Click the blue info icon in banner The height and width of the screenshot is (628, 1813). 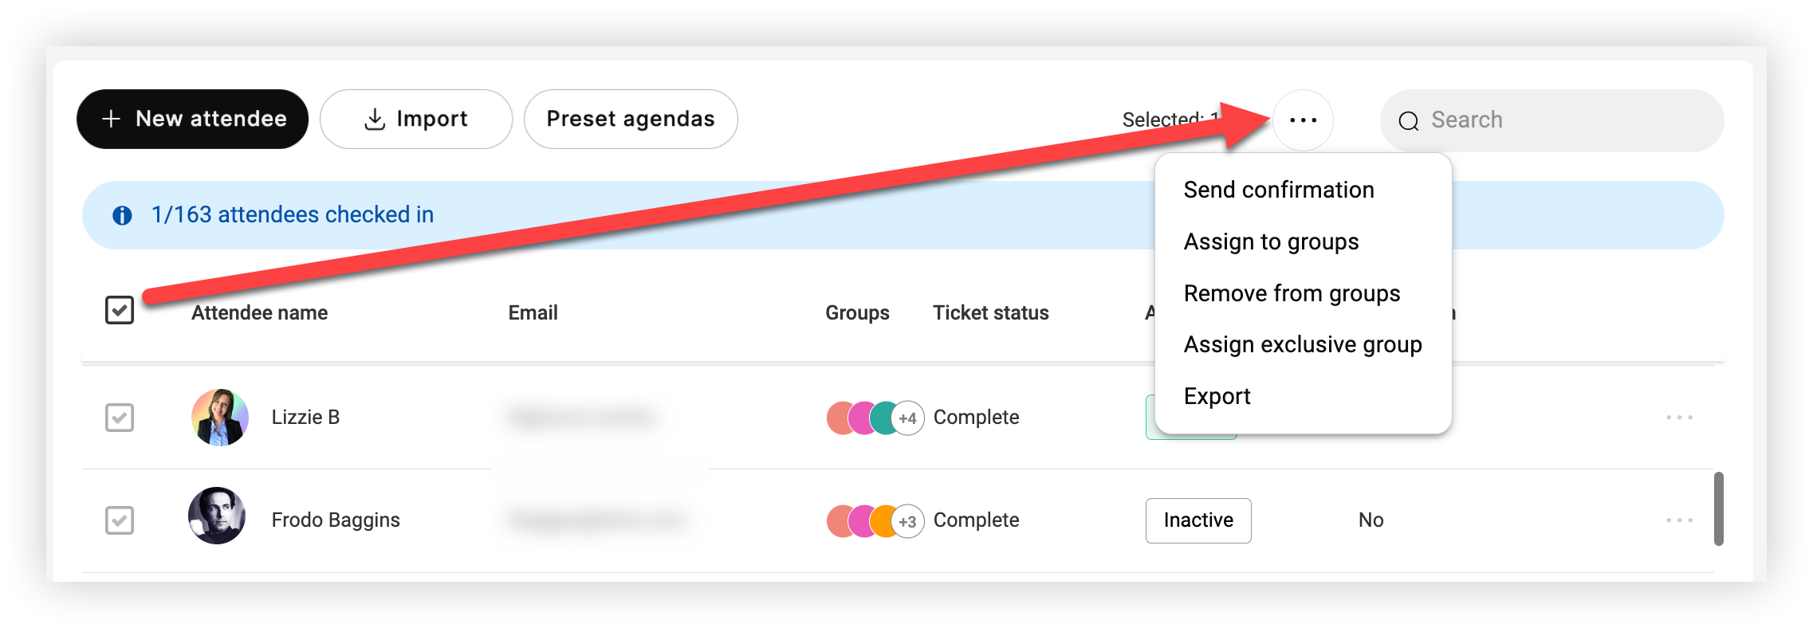click(122, 215)
